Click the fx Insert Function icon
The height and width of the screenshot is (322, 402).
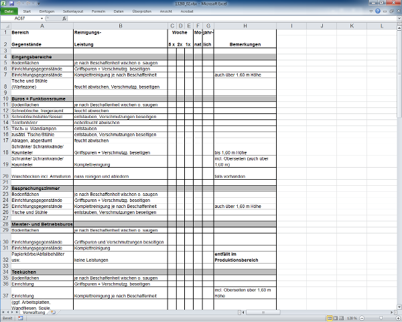coord(64,19)
